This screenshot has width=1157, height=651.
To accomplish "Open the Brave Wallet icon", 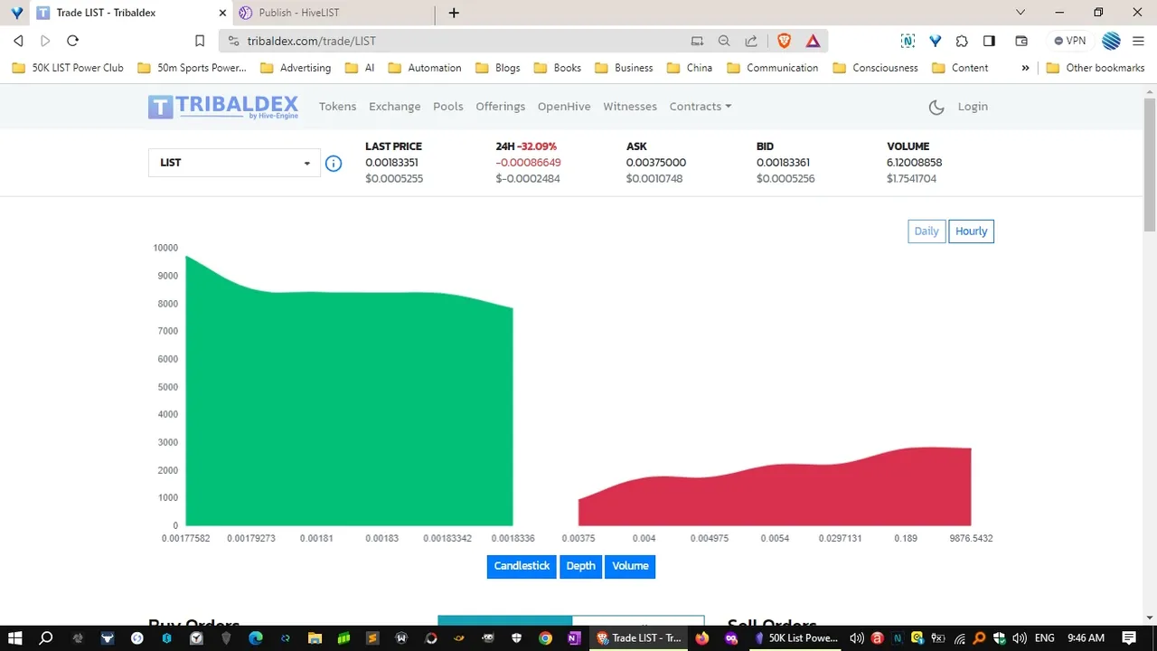I will [x=1021, y=41].
